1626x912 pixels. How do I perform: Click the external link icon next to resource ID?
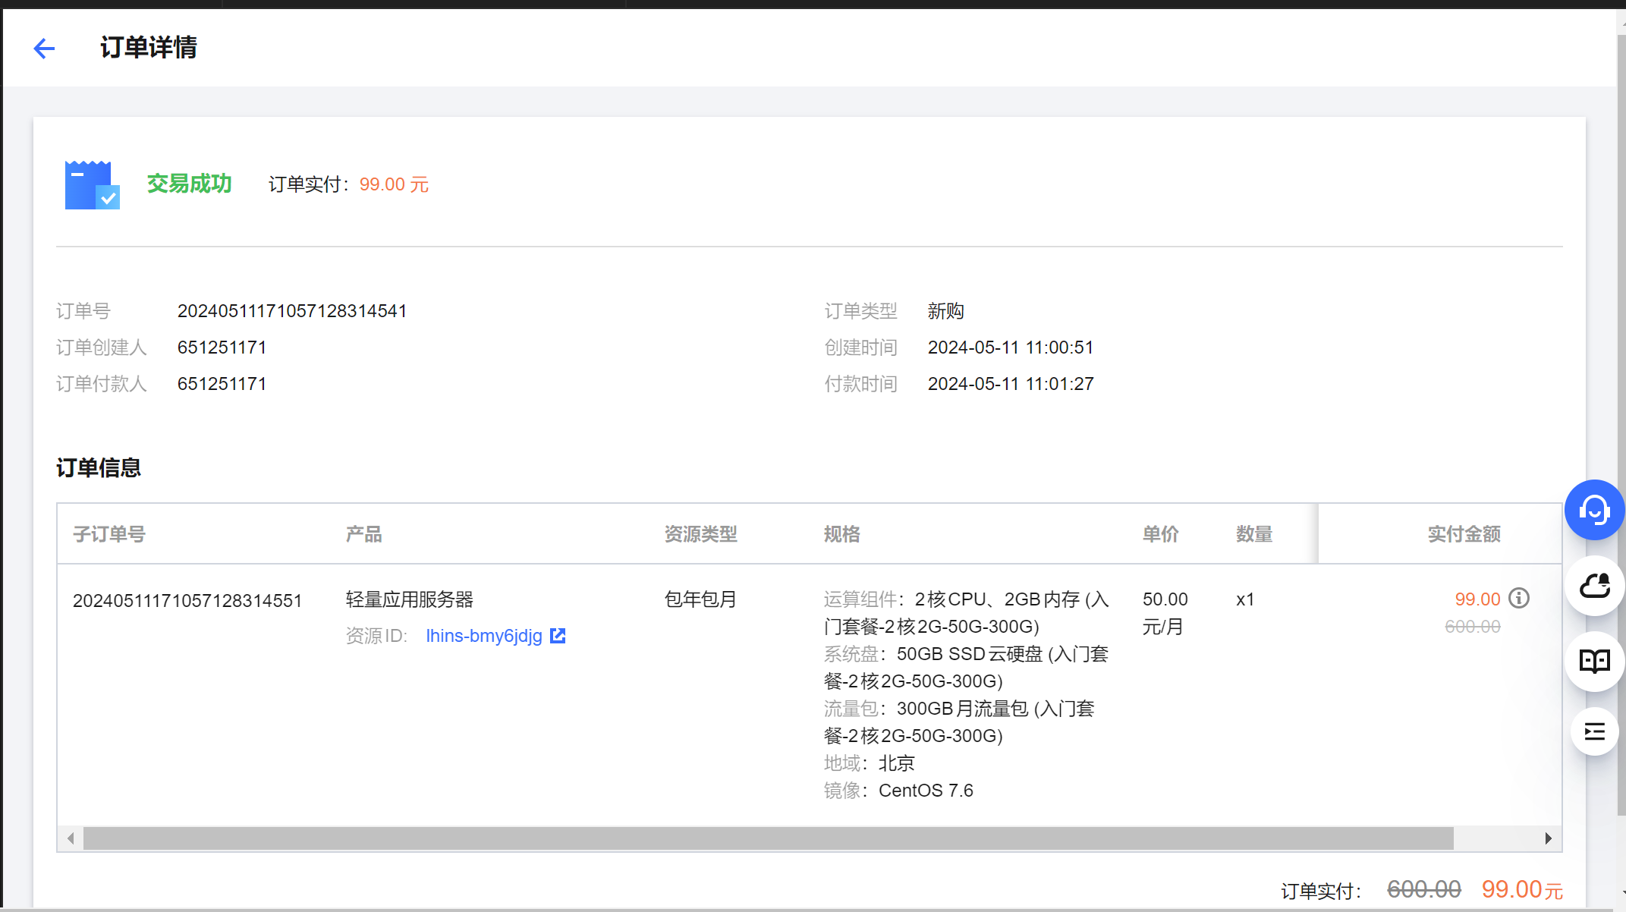point(558,636)
